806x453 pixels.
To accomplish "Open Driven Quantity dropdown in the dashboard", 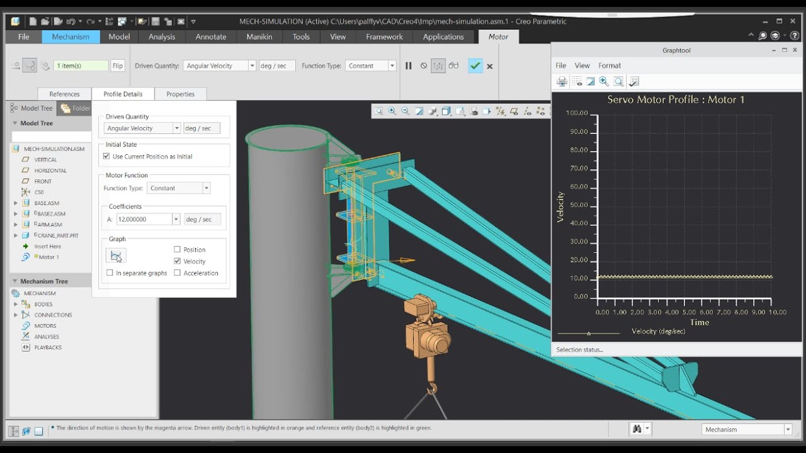I will point(252,65).
